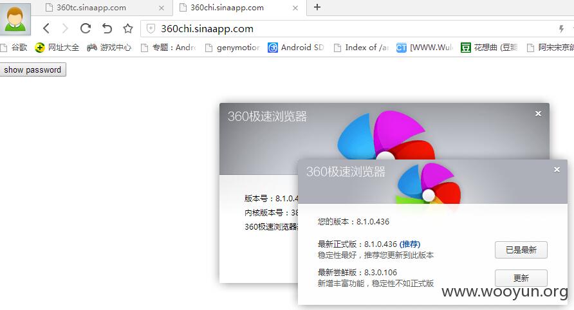Click the 更新 button for 尝鲜版
574x310 pixels.
[x=521, y=278]
